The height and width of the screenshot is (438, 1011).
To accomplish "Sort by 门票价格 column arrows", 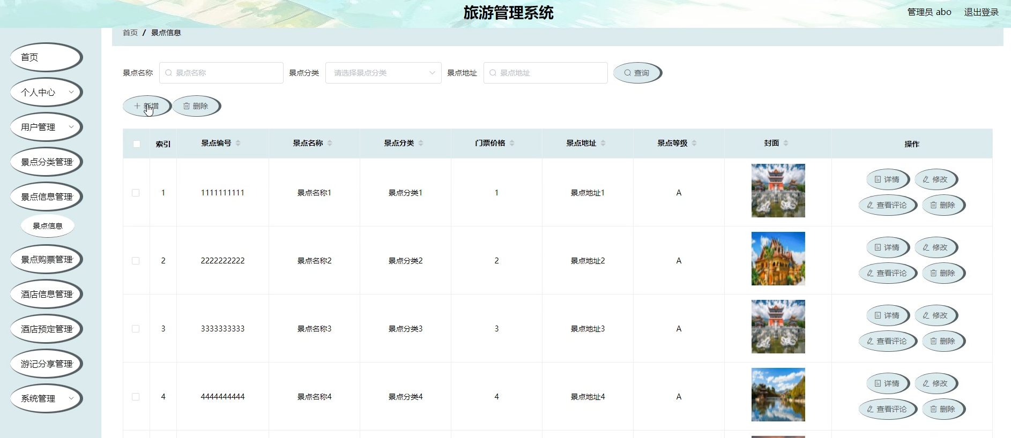I will (x=512, y=143).
